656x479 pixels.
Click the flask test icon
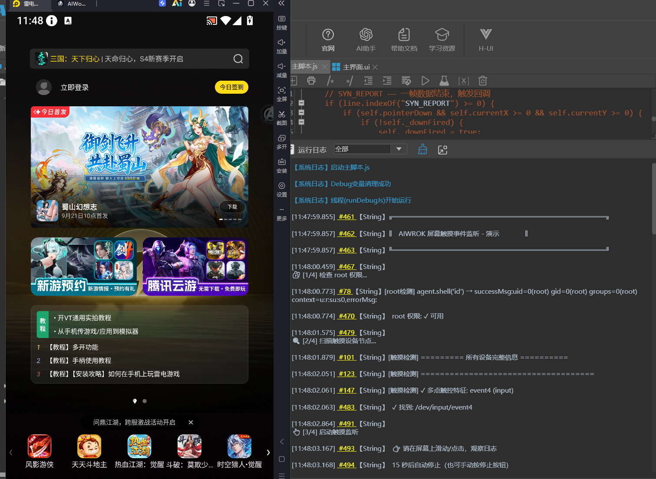point(444,81)
